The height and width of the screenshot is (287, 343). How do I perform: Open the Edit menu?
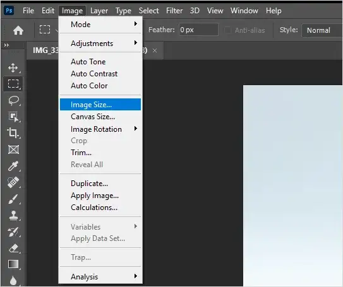pyautogui.click(x=48, y=11)
